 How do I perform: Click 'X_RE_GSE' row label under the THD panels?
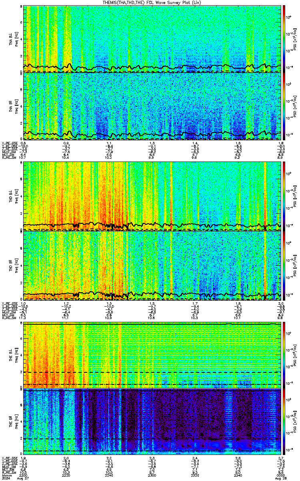[x=9, y=303]
